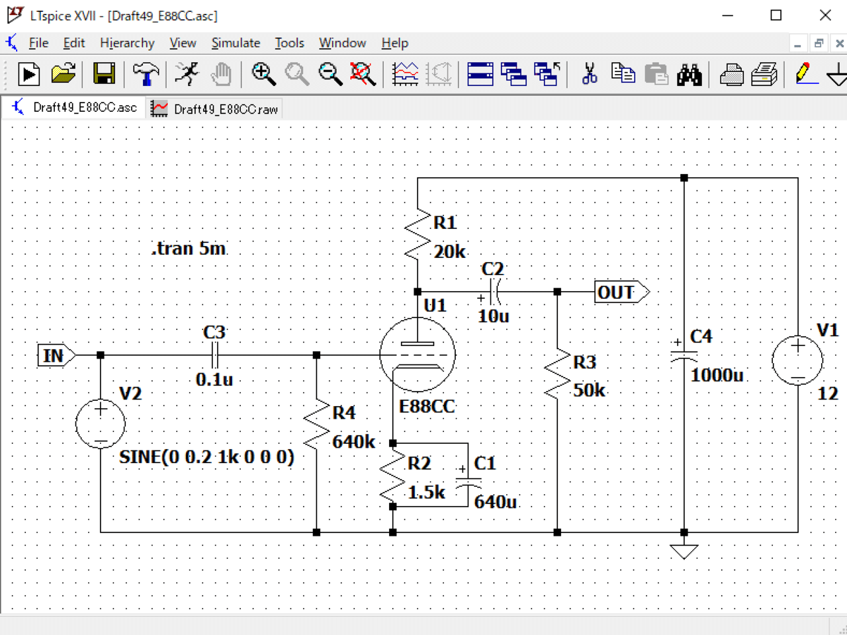This screenshot has width=847, height=635.
Task: Click the .tran 5m directive text
Action: (x=189, y=249)
